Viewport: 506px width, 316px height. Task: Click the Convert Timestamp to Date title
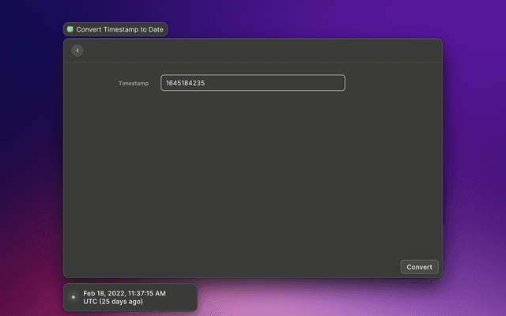pyautogui.click(x=120, y=29)
